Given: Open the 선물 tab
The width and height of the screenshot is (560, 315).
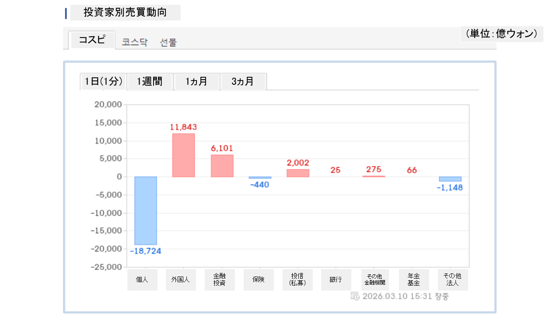Looking at the screenshot, I should coord(168,42).
